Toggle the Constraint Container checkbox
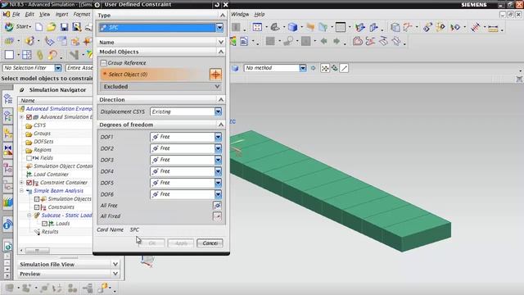524x295 pixels. (29, 183)
